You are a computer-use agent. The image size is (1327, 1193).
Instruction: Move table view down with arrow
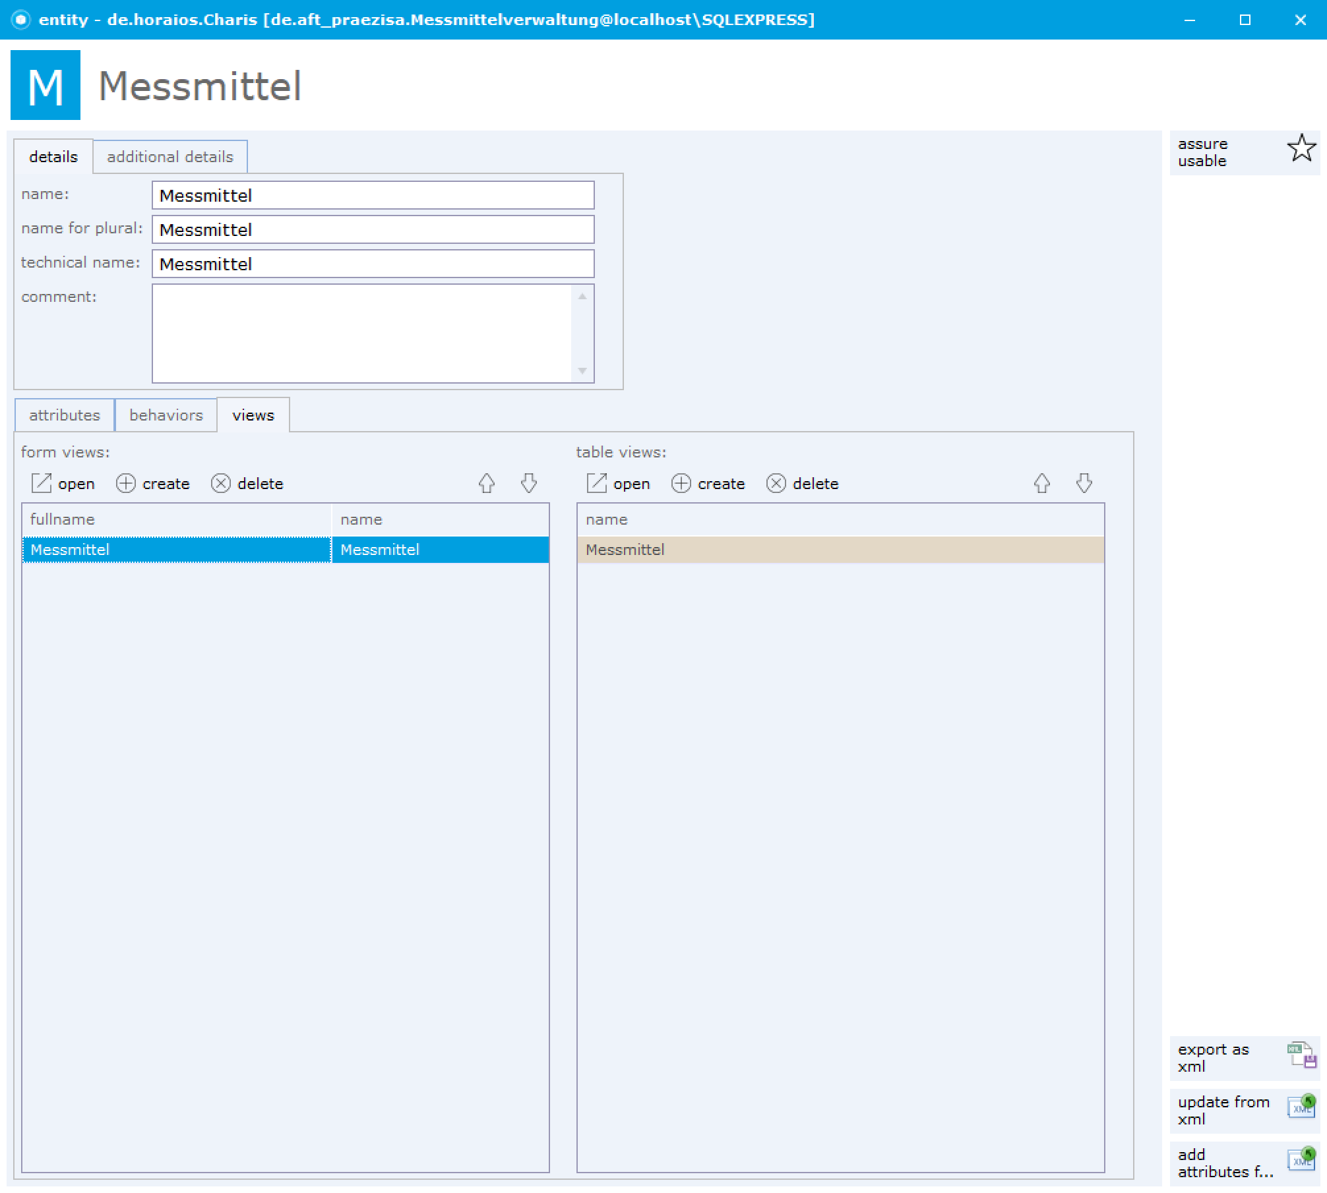point(1084,483)
